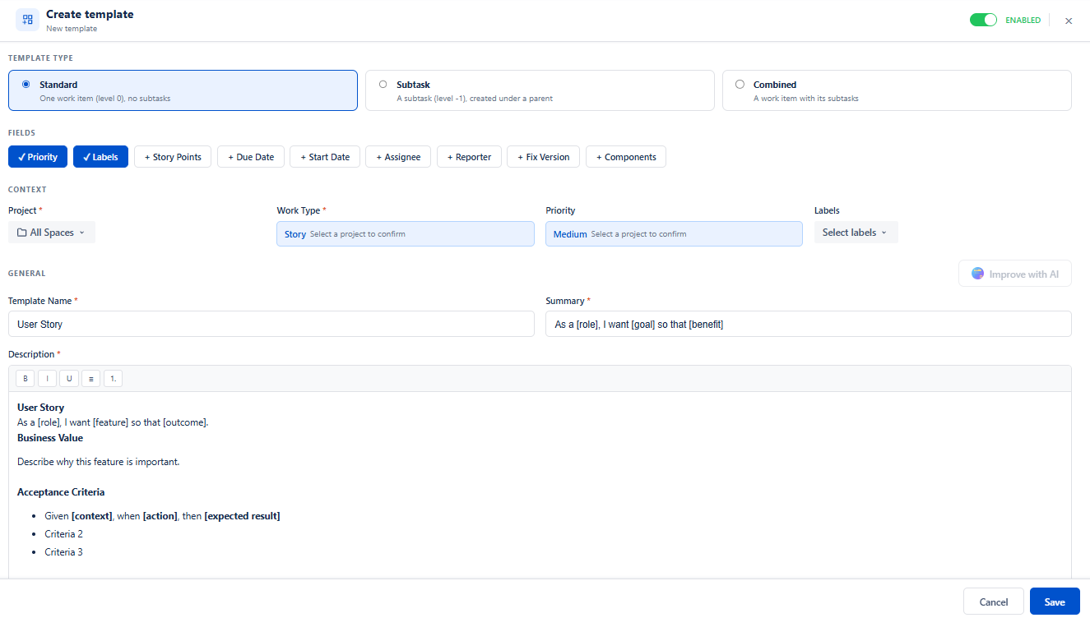Viewport: 1090px width, 627px height.
Task: Add the Components field
Action: [626, 157]
